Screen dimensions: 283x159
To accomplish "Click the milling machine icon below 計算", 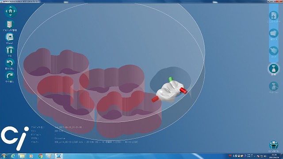I will [274, 86].
